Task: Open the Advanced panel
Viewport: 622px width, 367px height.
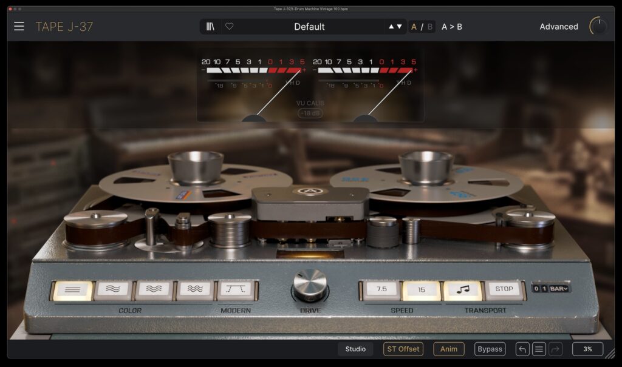Action: (559, 27)
